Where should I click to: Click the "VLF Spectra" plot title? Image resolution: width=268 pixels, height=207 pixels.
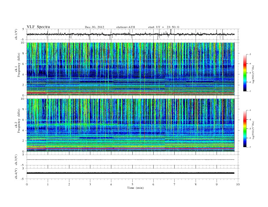click(38, 27)
